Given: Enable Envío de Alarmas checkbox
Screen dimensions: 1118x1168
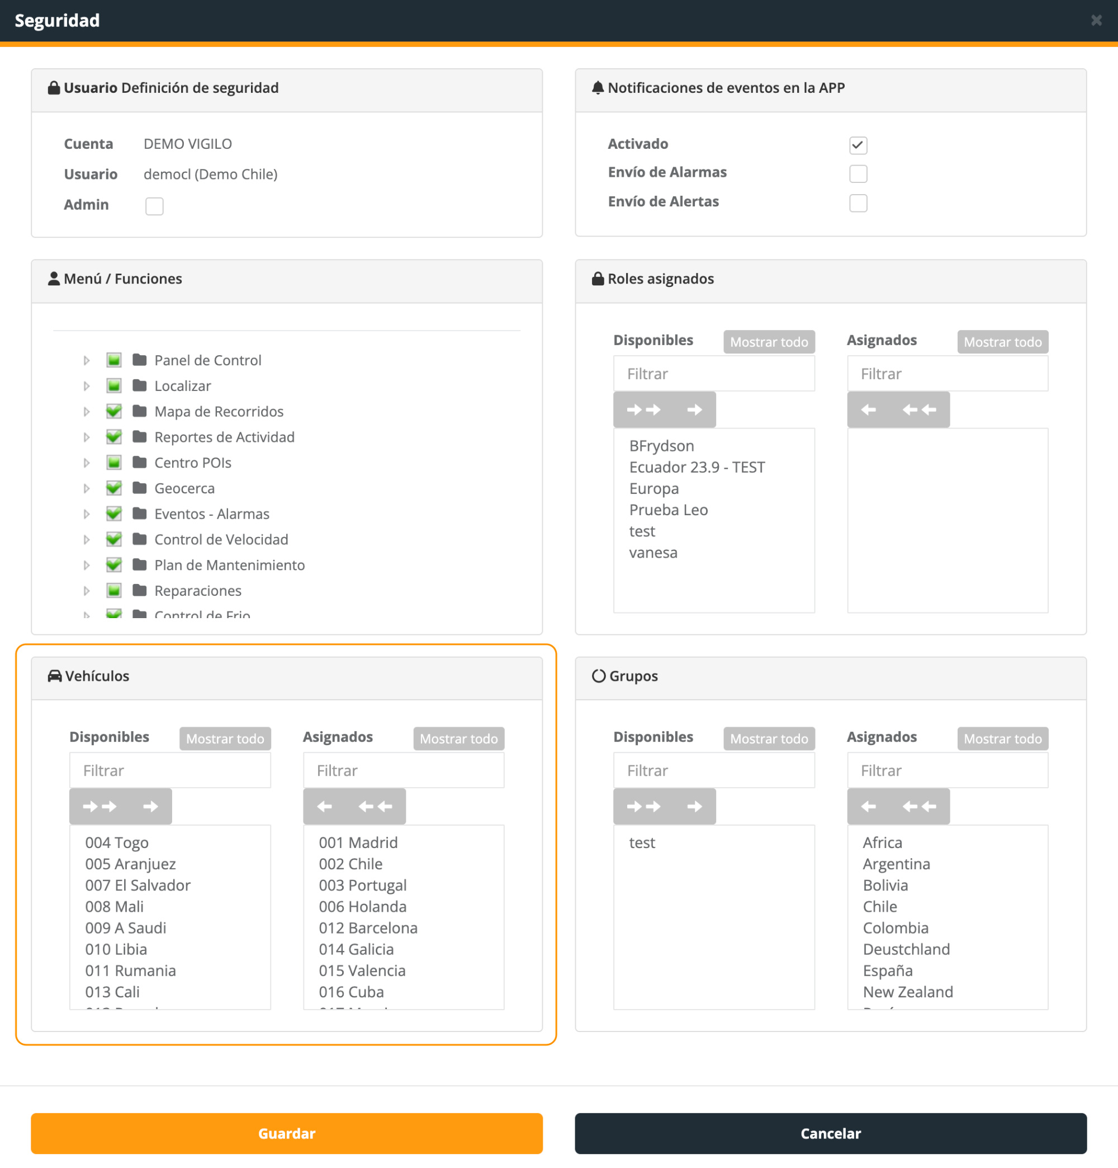Looking at the screenshot, I should (x=858, y=173).
